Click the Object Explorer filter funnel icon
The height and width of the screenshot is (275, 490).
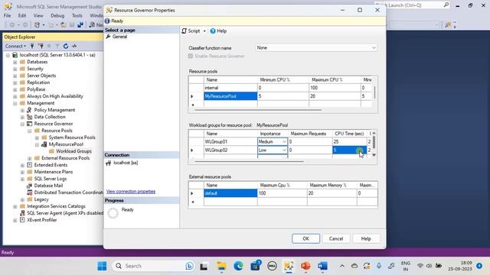(57, 46)
